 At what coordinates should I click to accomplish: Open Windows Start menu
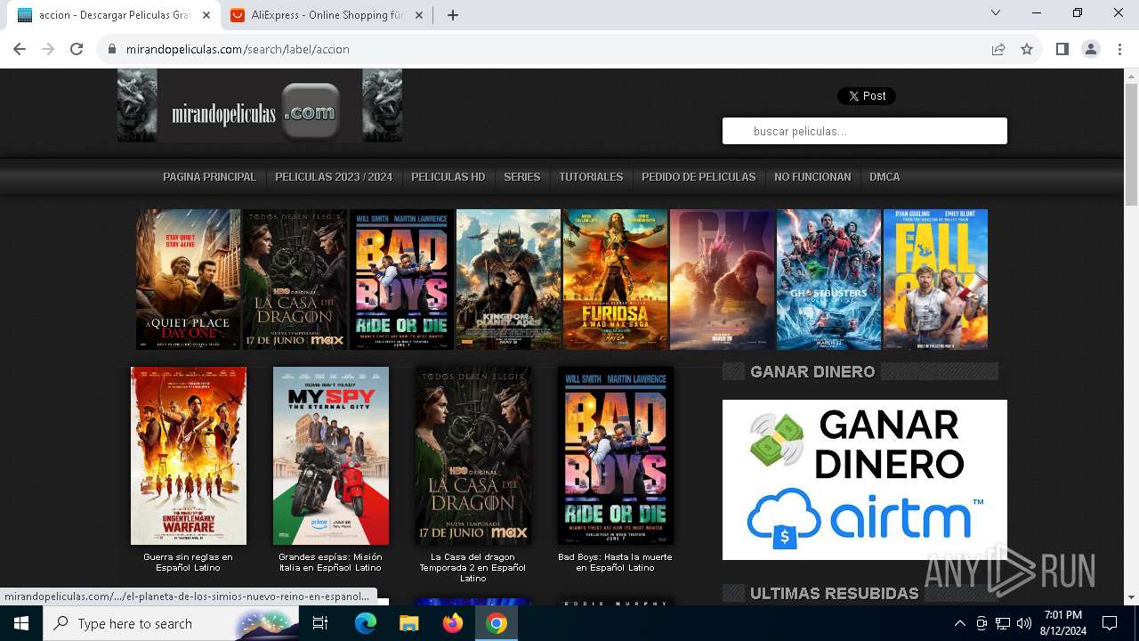20,623
